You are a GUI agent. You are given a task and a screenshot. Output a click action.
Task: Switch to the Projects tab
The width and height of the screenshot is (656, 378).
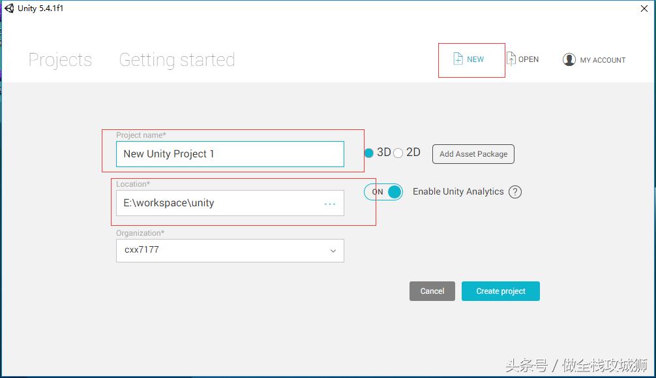click(59, 59)
